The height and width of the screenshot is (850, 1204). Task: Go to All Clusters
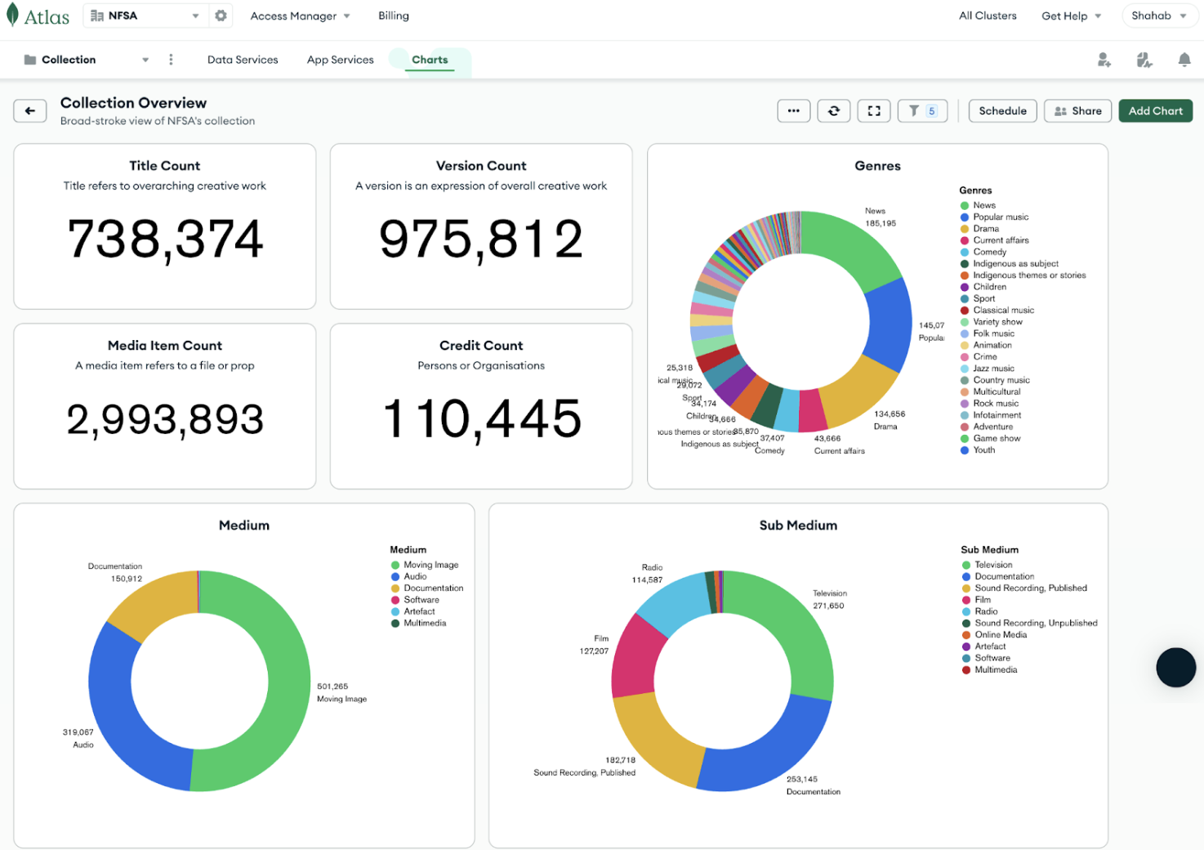tap(988, 16)
